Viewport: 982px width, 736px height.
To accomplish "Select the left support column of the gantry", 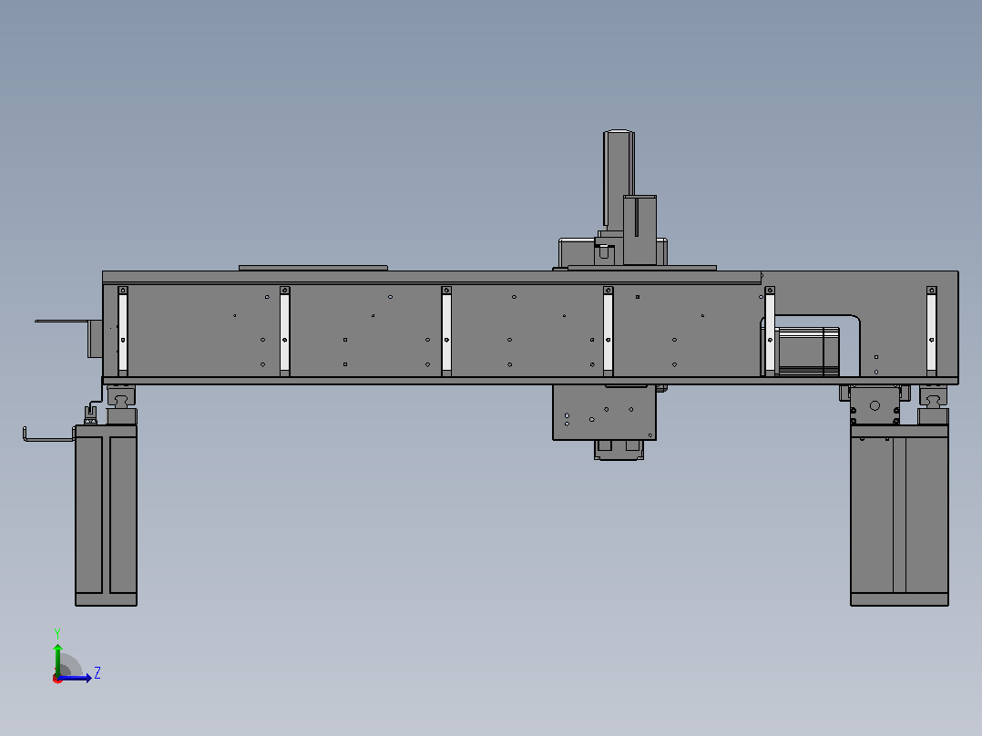I will coord(106,516).
